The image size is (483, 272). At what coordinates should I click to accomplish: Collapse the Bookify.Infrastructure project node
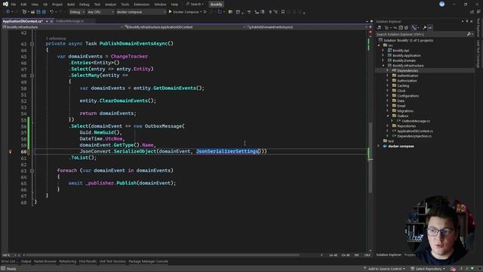pyautogui.click(x=383, y=66)
